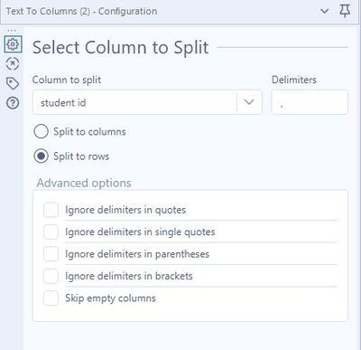Click the Text To Columns Configuration title
Screen dimensions: 361x350
pyautogui.click(x=81, y=12)
